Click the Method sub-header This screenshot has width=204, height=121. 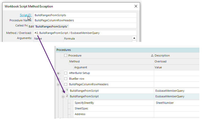point(111,61)
